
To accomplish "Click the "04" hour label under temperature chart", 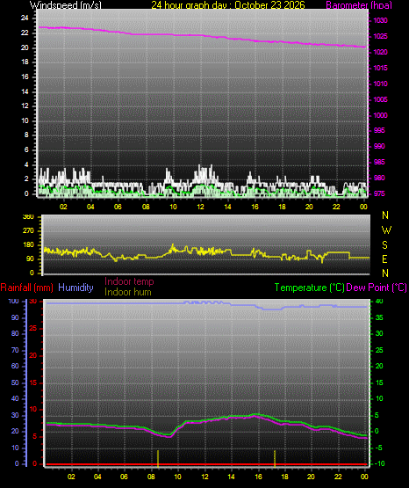I will (x=97, y=477).
